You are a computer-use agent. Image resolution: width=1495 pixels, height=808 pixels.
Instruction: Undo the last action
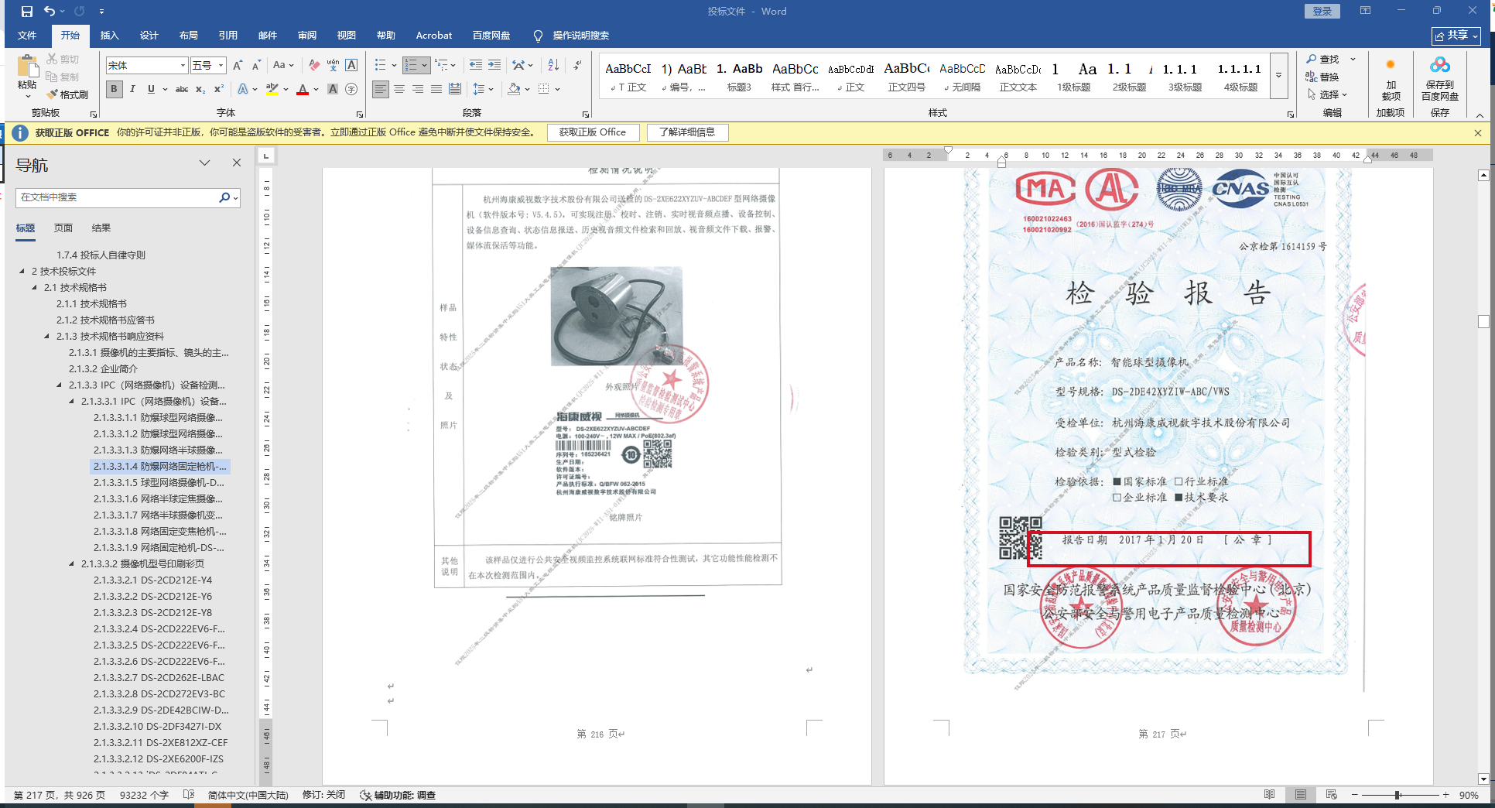click(50, 12)
